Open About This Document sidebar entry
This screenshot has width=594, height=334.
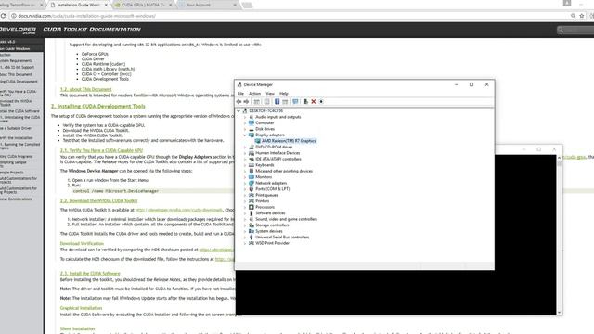point(16,74)
